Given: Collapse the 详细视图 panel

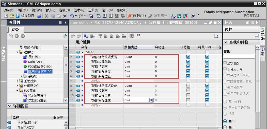Looking at the screenshot, I should 10,106.
